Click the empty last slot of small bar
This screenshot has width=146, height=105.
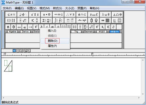tap(119, 27)
